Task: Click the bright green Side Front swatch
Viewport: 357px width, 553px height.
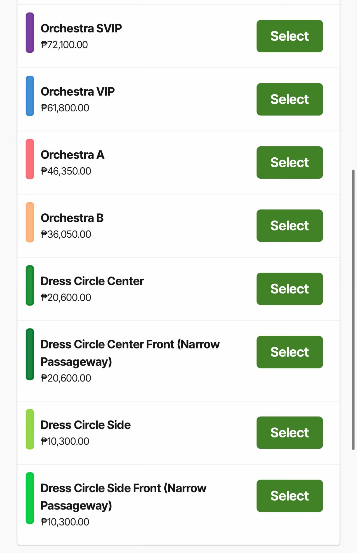Action: pyautogui.click(x=30, y=498)
